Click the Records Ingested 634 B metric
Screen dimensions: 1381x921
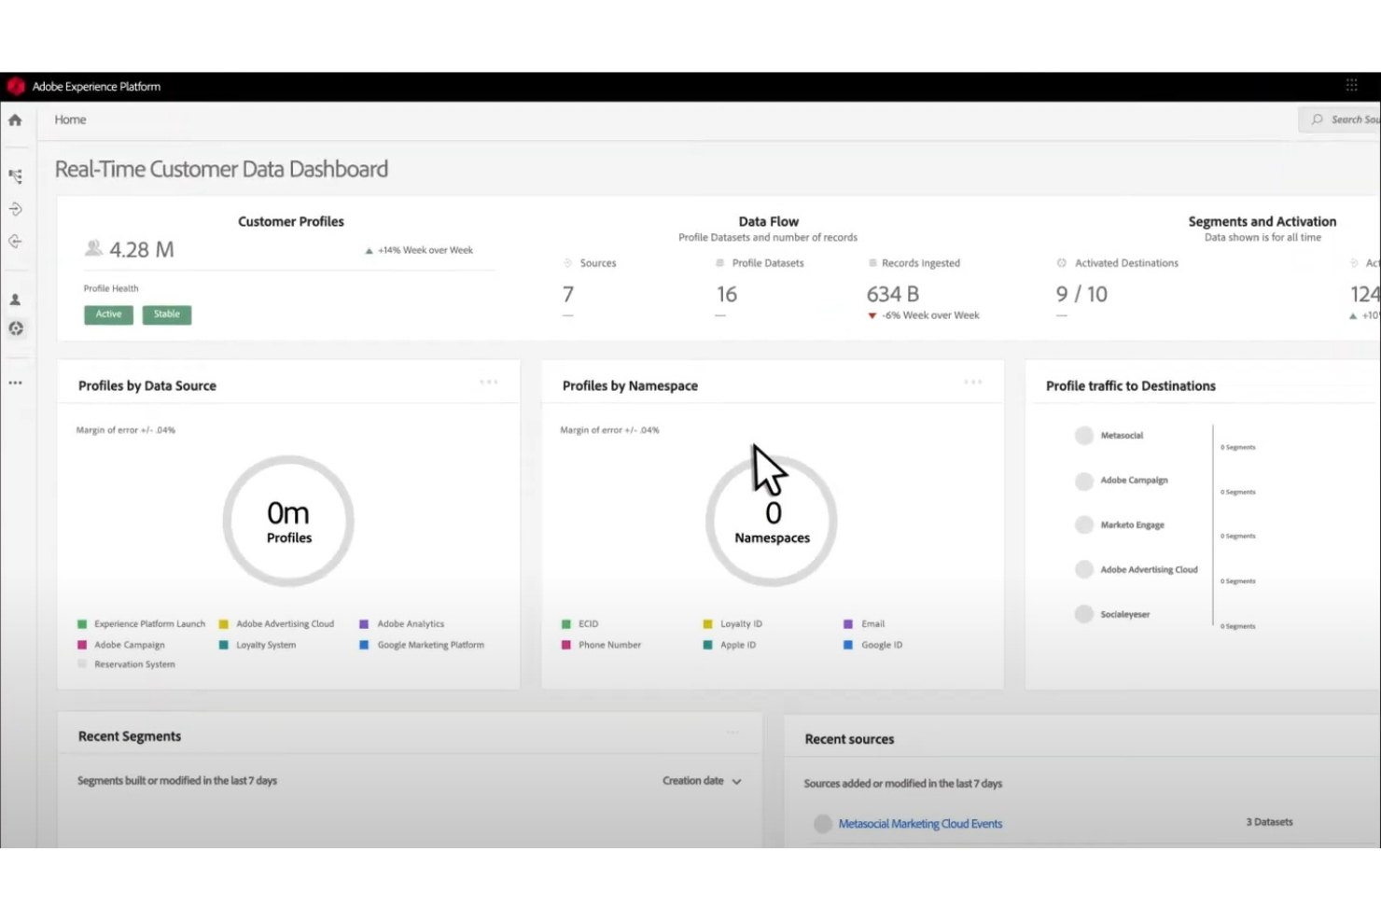pyautogui.click(x=892, y=294)
